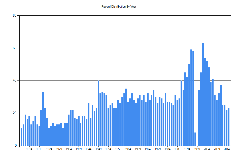The width and height of the screenshot is (238, 159).
Task: Click the x-axis label 2014
Action: tap(227, 149)
